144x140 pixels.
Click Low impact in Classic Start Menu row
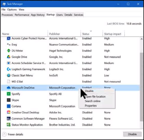[107, 75]
